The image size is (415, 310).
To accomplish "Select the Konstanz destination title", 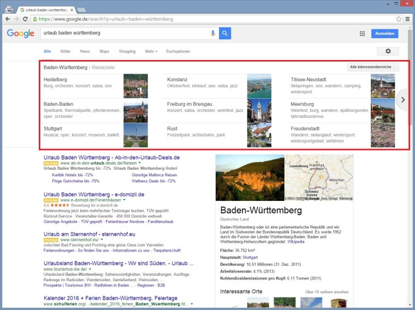I will click(x=177, y=79).
